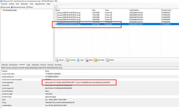179x109 pixels.
Task: Select backup-2026-05-07-05.50.01.tar.gz file name
Action: click(69, 20)
